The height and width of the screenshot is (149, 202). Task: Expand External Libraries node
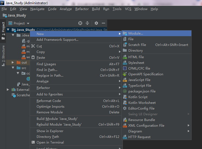coord(8,89)
